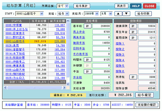Viewport: 162px width, 111px height.
Task: Click the staff list vertical scrollbar track
Action: click(68, 50)
